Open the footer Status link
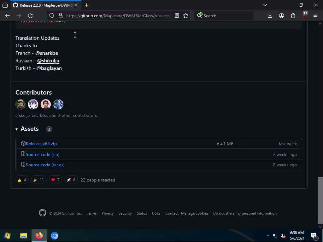Viewport: 323px width, 242px height. [x=142, y=213]
